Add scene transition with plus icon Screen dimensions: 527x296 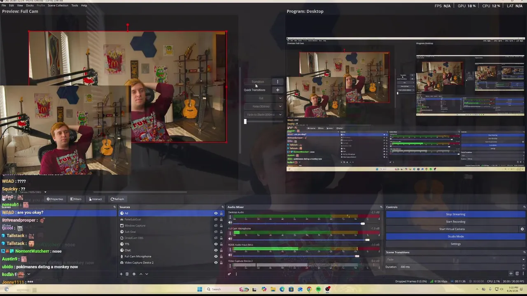(511, 273)
